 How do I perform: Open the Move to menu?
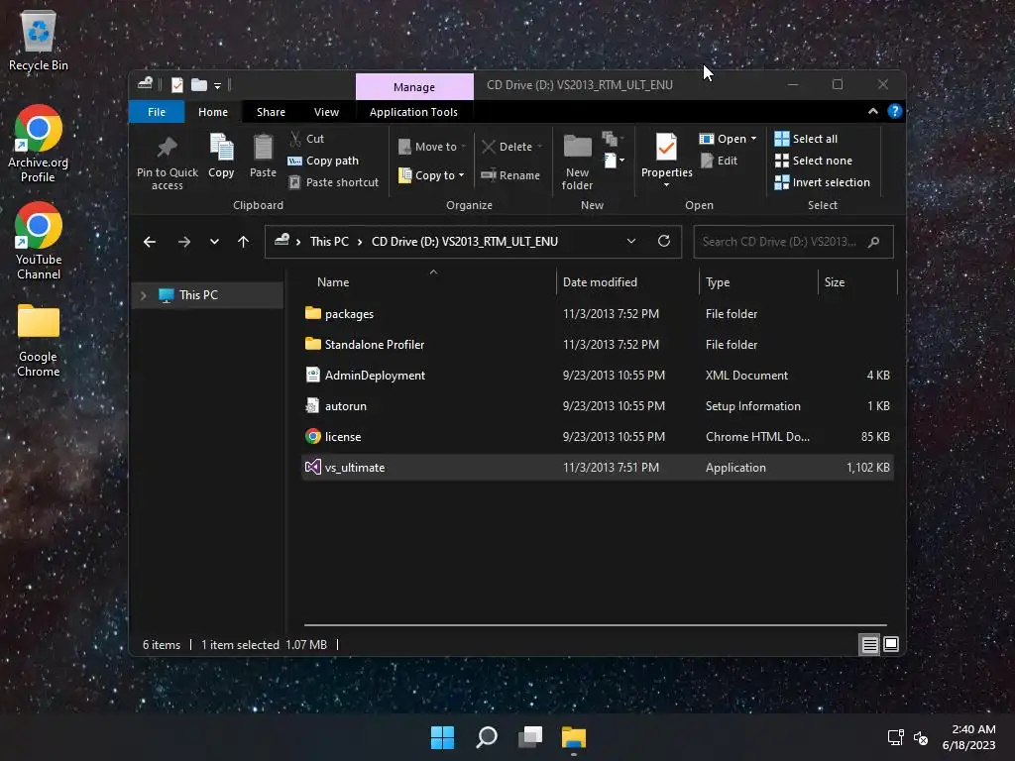tap(432, 147)
